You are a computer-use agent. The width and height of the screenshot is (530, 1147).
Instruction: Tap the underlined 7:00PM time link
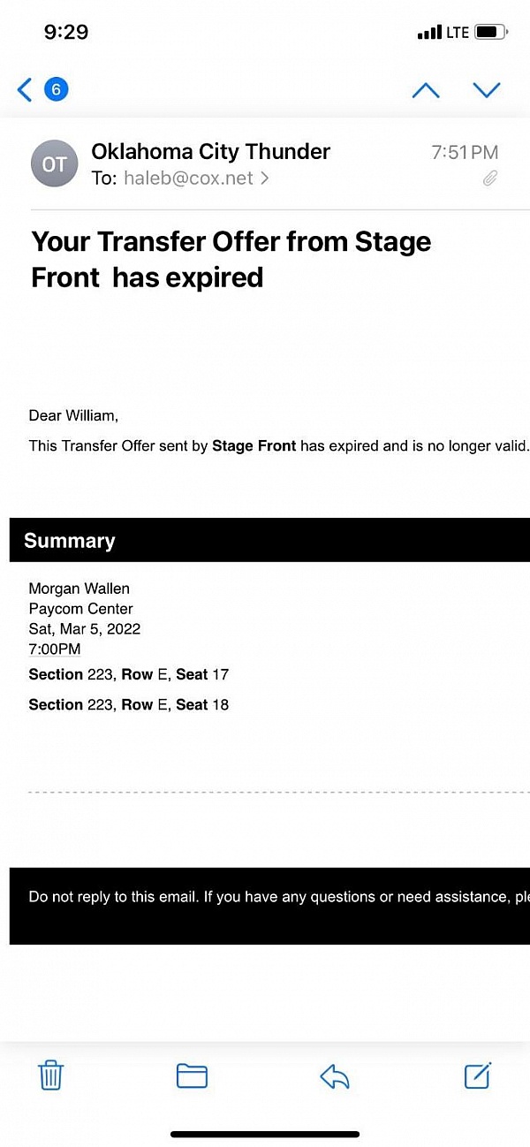coord(55,649)
